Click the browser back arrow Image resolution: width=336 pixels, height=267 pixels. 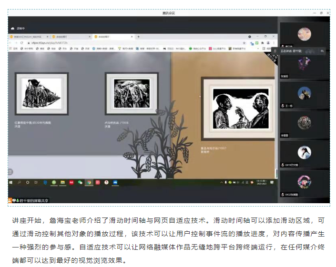pos(10,42)
